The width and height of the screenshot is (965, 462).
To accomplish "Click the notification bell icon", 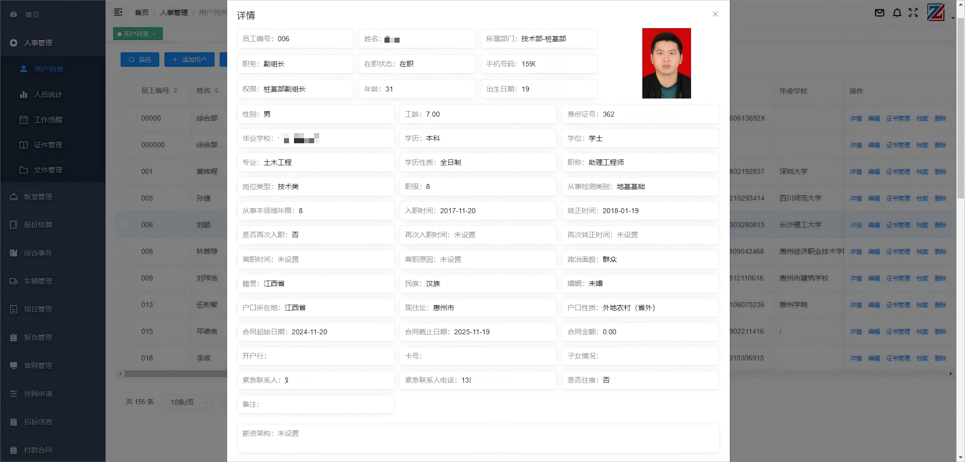I will click(897, 13).
